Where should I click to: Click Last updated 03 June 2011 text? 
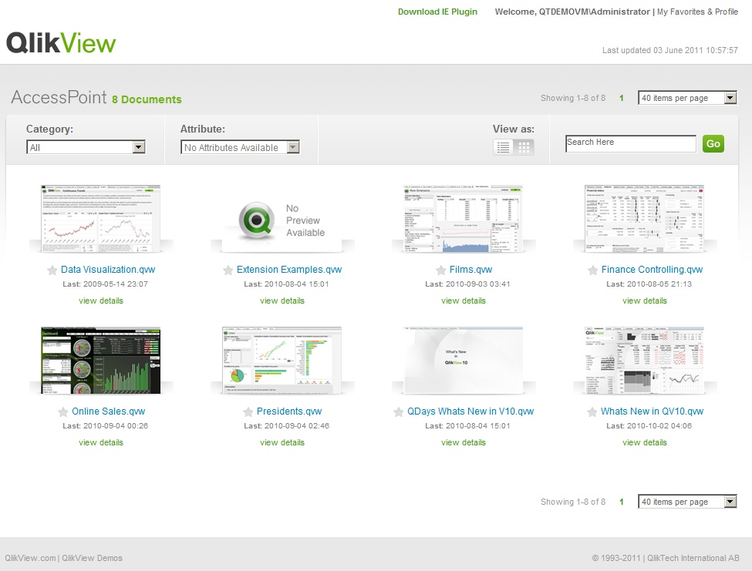tap(670, 50)
